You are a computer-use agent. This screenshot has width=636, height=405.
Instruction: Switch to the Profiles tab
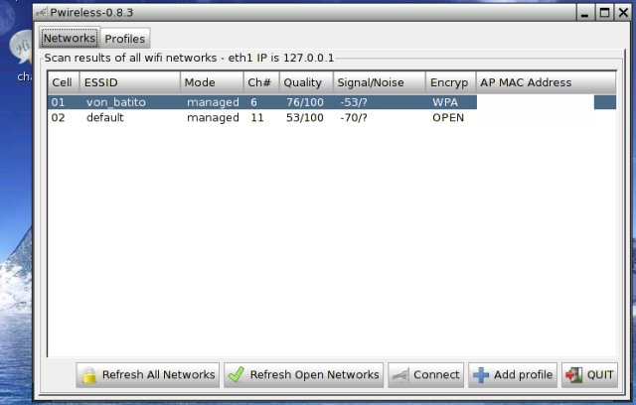125,39
